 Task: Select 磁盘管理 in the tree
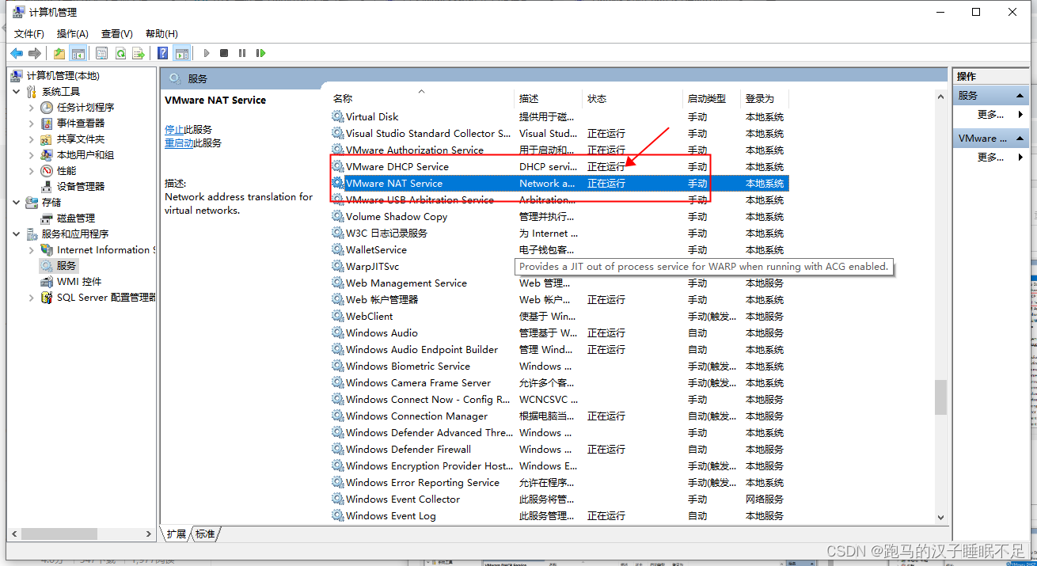point(76,218)
